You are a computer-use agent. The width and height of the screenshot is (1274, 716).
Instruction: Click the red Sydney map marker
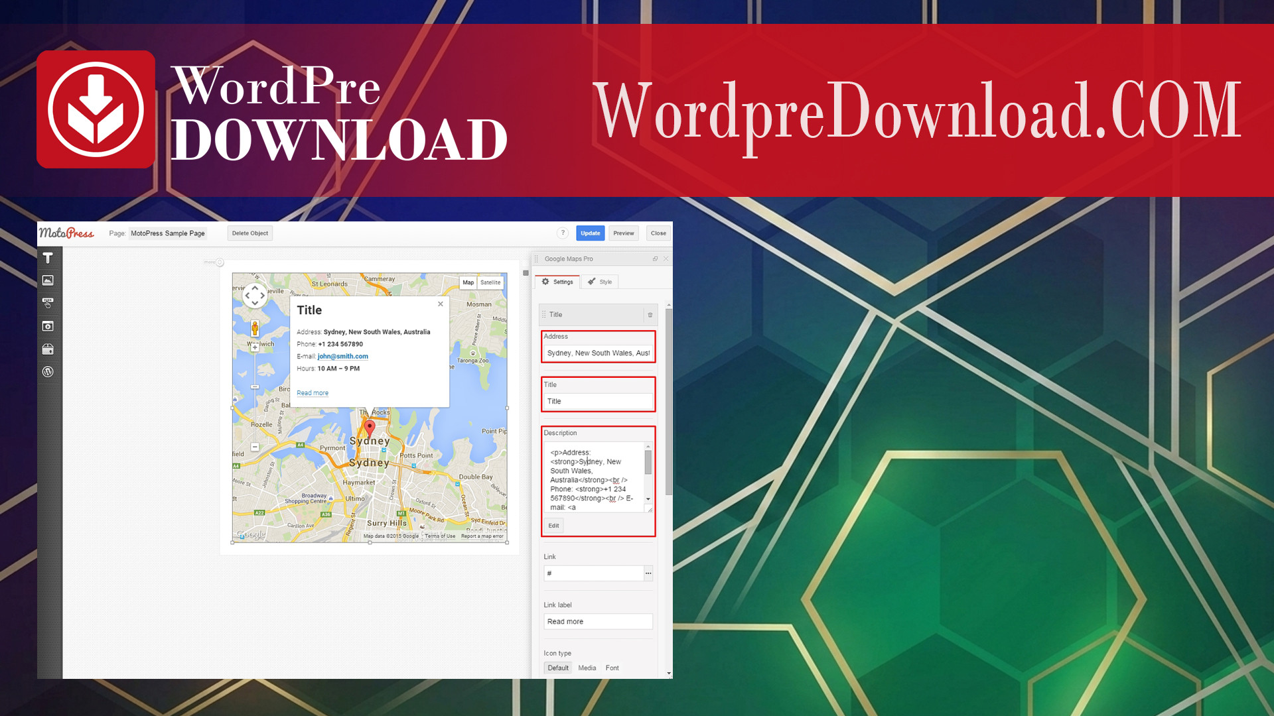pyautogui.click(x=370, y=428)
